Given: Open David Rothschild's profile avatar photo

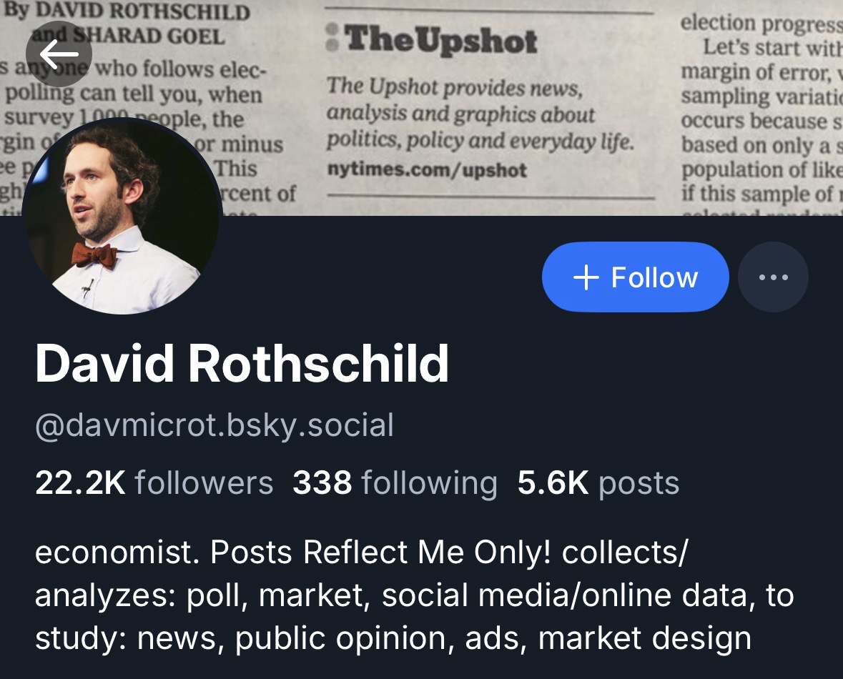Looking at the screenshot, I should [x=122, y=216].
